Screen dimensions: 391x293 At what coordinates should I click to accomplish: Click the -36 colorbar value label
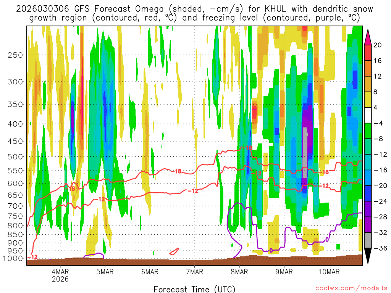380,248
